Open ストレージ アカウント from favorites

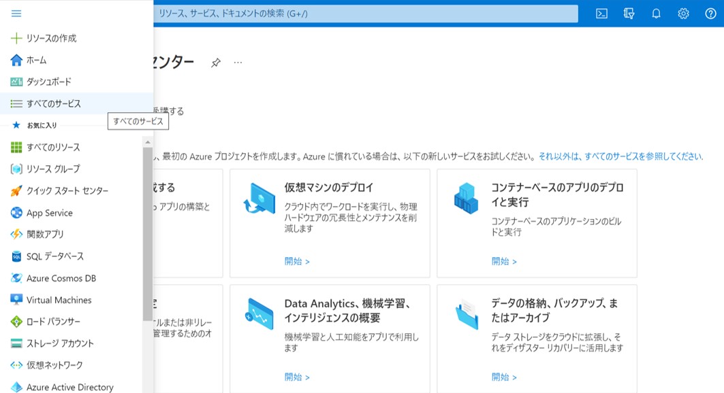coord(60,343)
